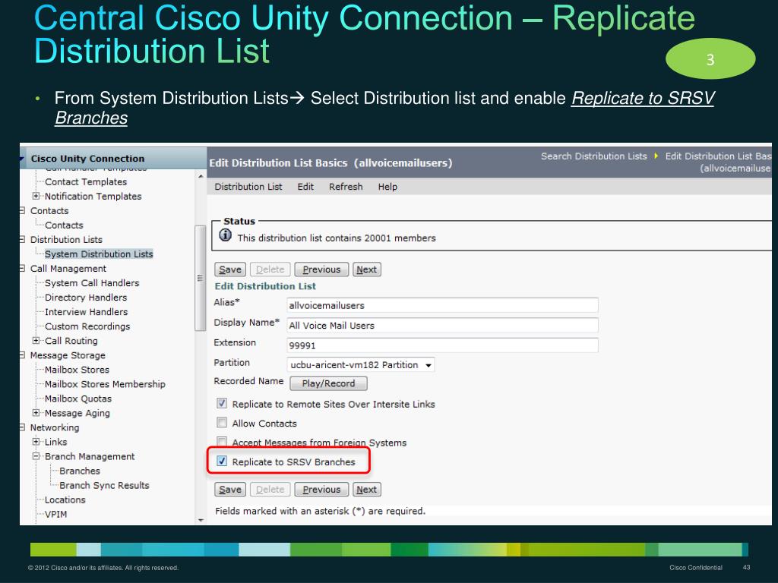Click Search Distribution Lists breadcrumb link
Image resolution: width=778 pixels, height=583 pixels.
[594, 156]
